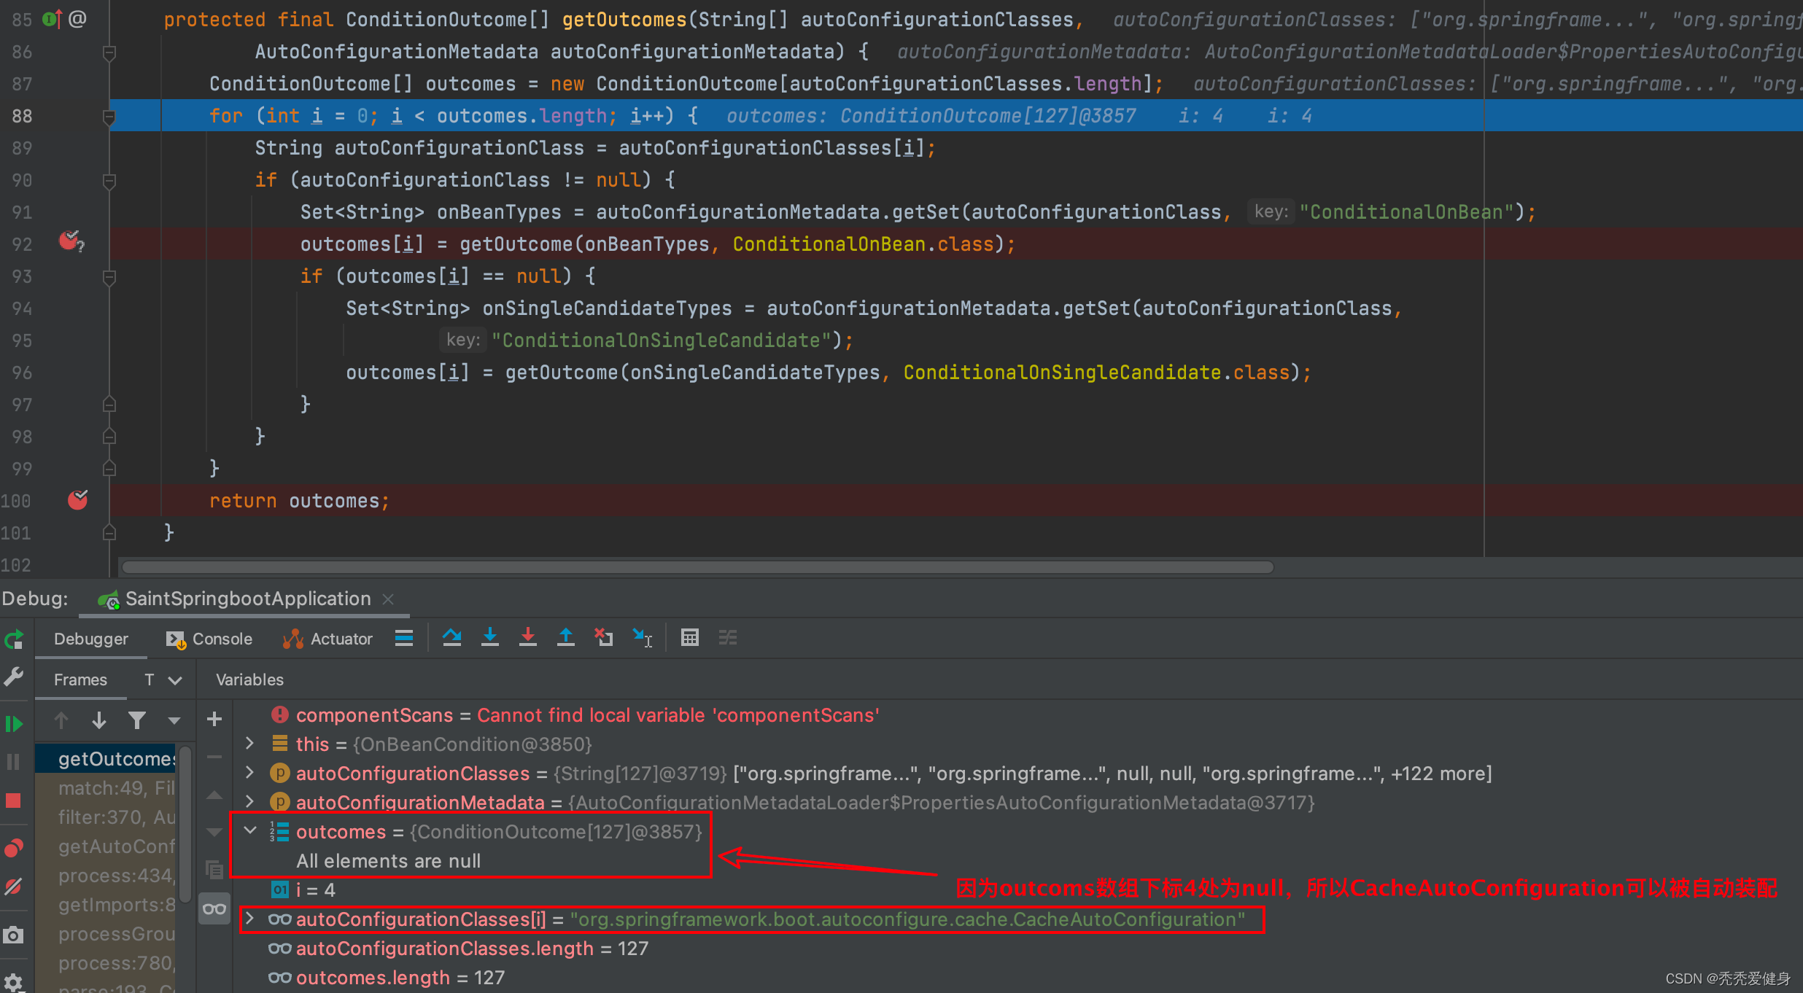This screenshot has height=993, width=1803.
Task: Click the Step Over debugger icon
Action: click(451, 638)
